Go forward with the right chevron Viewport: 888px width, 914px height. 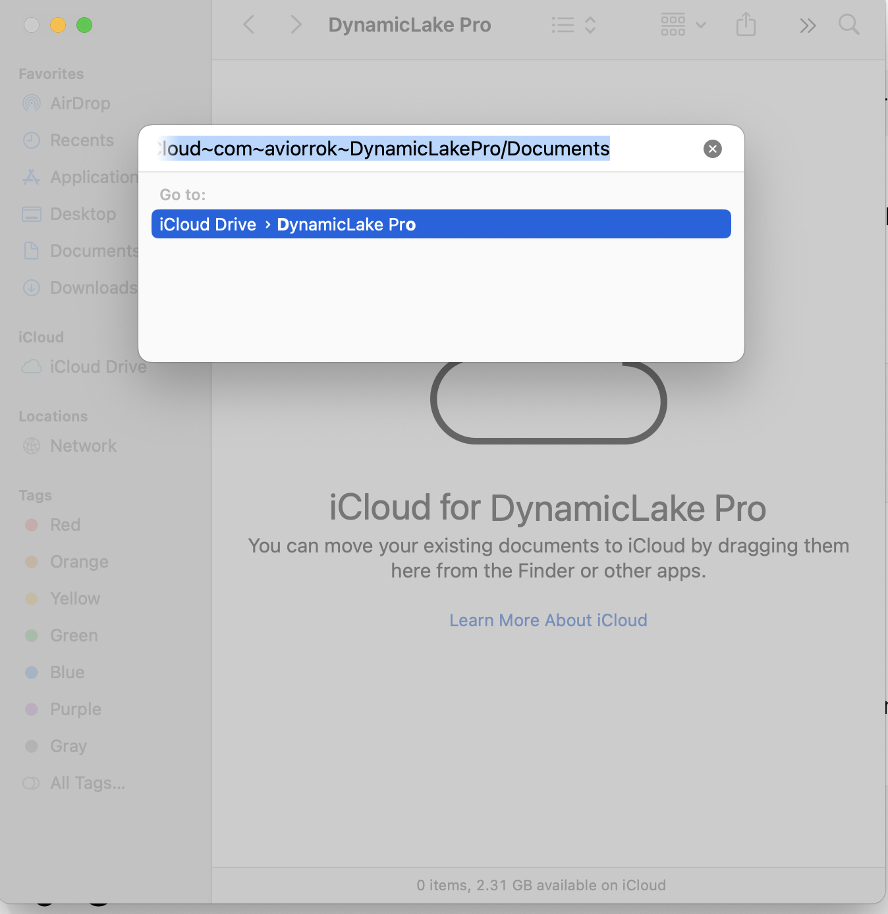[x=296, y=25]
